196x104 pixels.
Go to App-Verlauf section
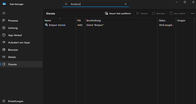(x=21, y=35)
